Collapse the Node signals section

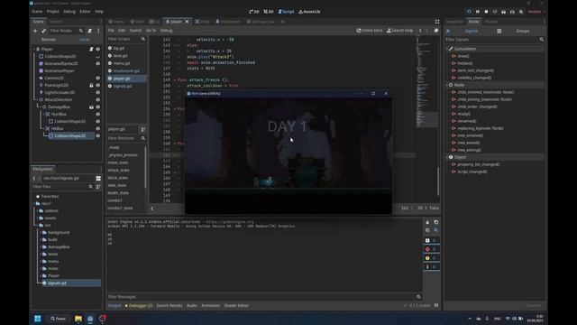click(447, 85)
